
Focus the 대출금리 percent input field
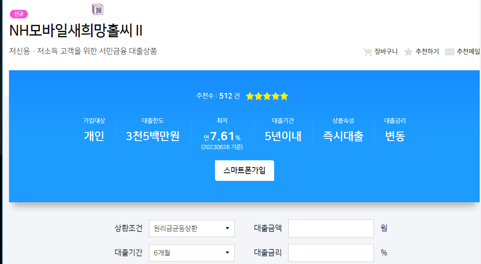point(331,252)
